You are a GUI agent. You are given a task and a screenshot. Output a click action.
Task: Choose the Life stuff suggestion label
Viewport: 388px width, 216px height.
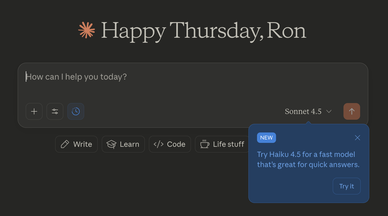[x=228, y=144]
